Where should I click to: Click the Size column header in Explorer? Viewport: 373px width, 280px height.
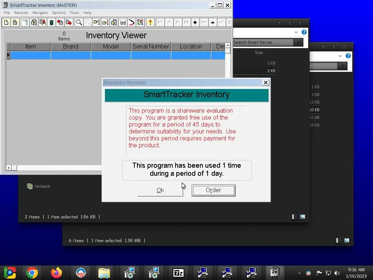tap(259, 52)
